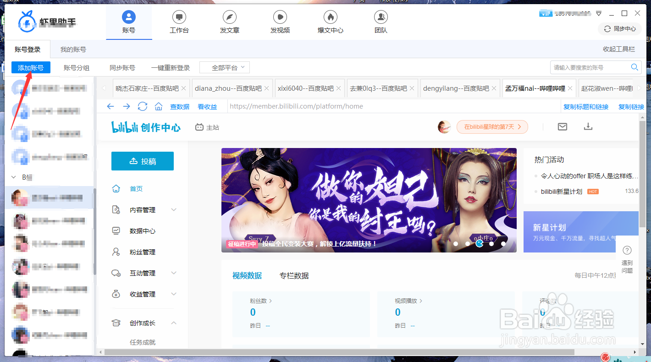Click the download icon in bilibili creator header
This screenshot has height=362, width=651.
[588, 126]
